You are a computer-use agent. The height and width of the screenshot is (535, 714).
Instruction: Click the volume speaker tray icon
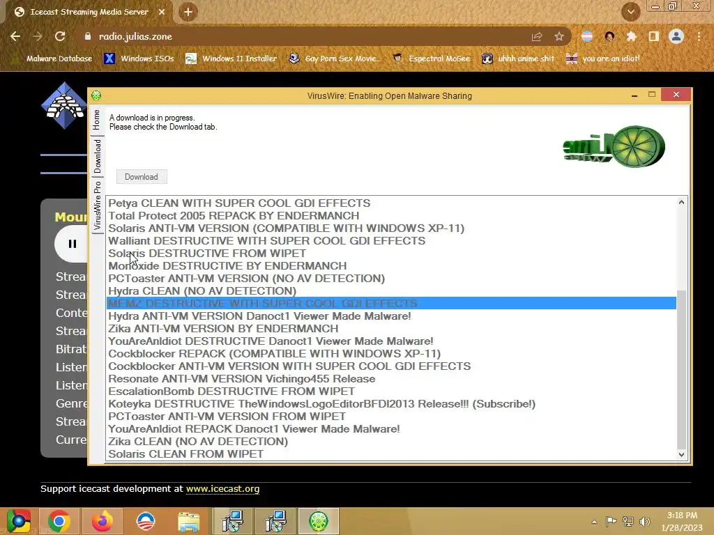pos(645,522)
